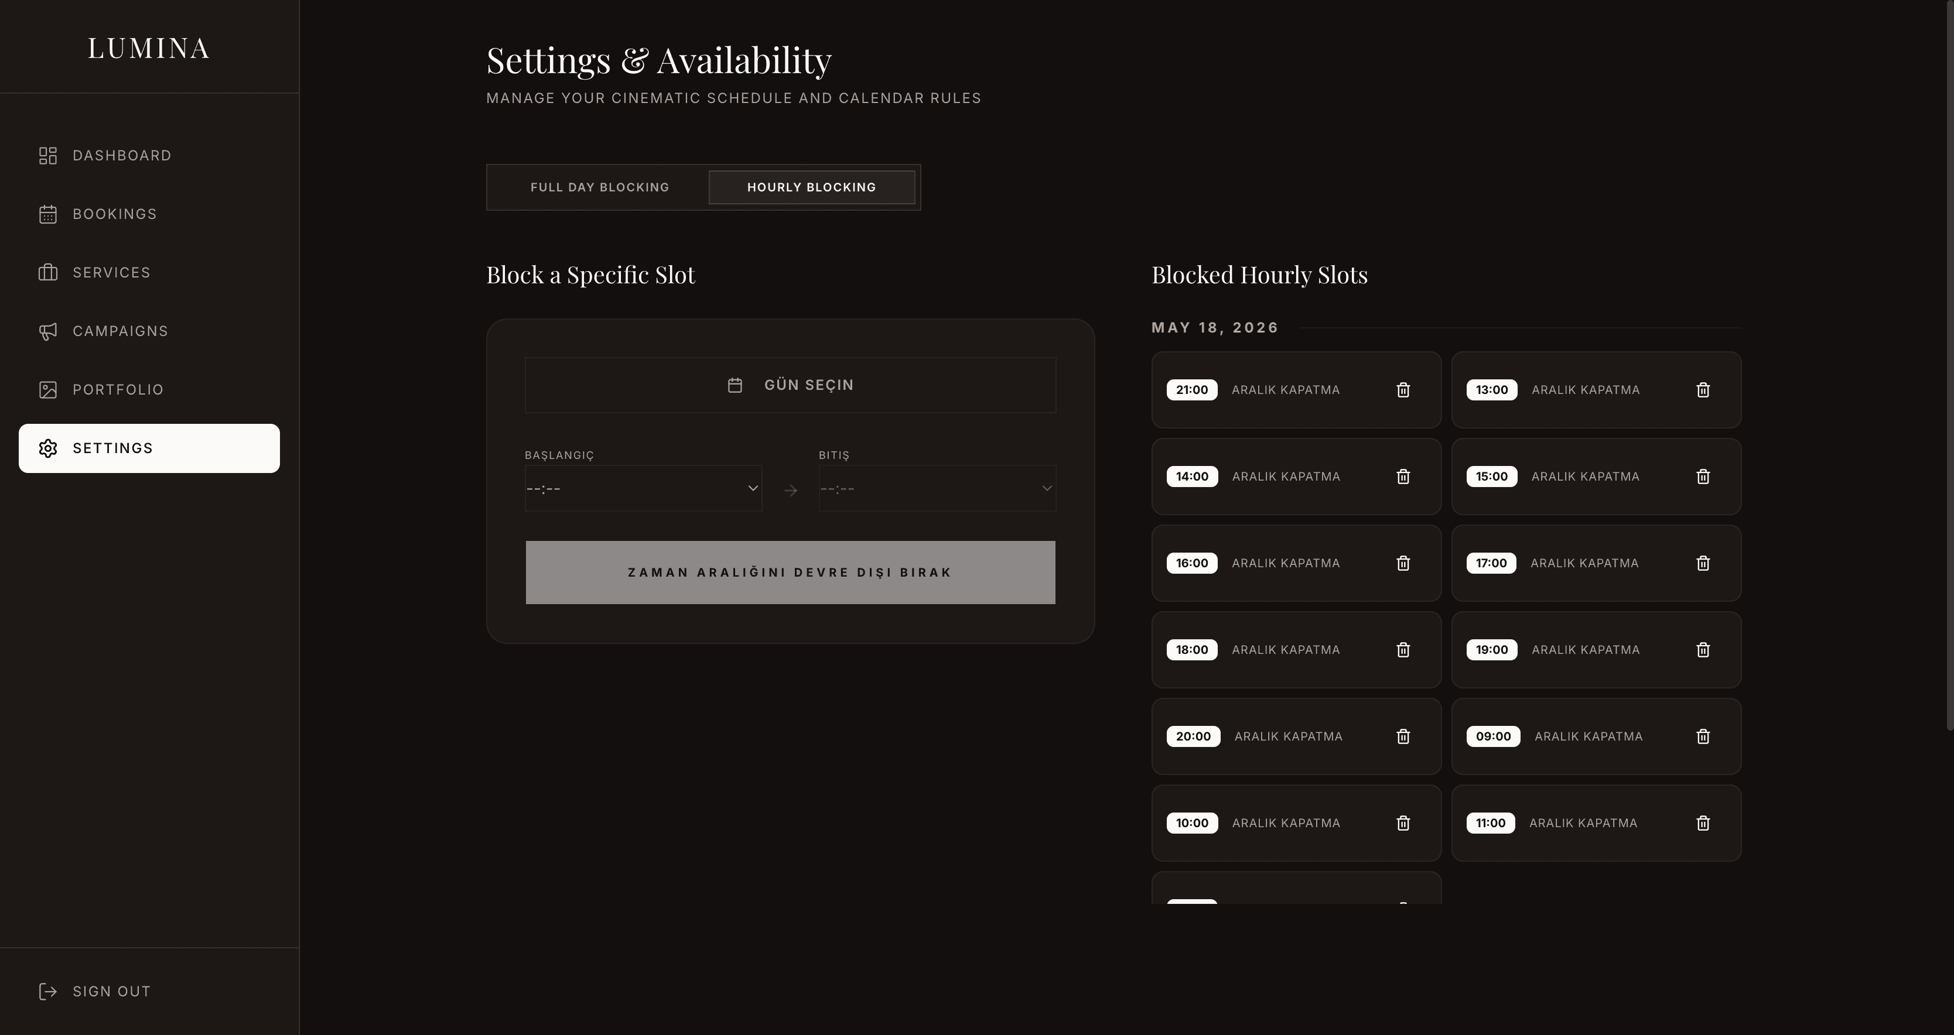
Task: Open Services from the sidebar
Action: click(149, 272)
